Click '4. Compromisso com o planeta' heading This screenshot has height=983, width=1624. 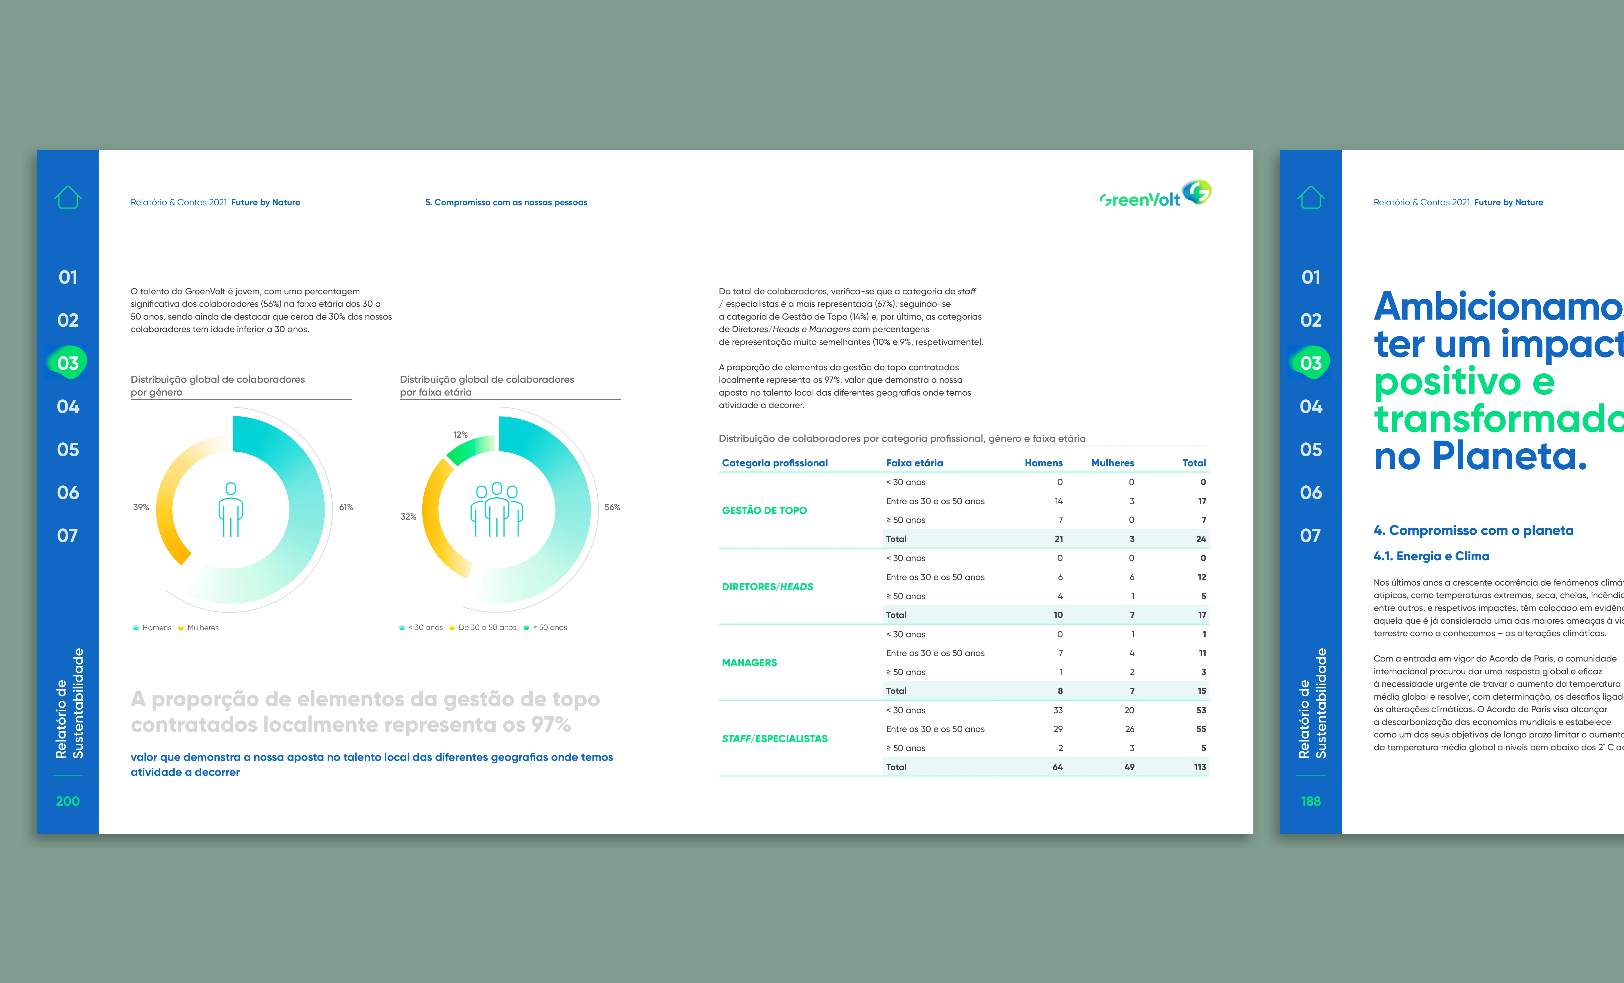(x=1473, y=530)
